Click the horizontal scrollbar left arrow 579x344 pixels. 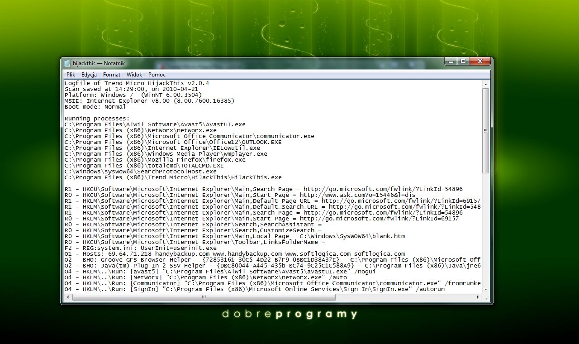click(68, 297)
